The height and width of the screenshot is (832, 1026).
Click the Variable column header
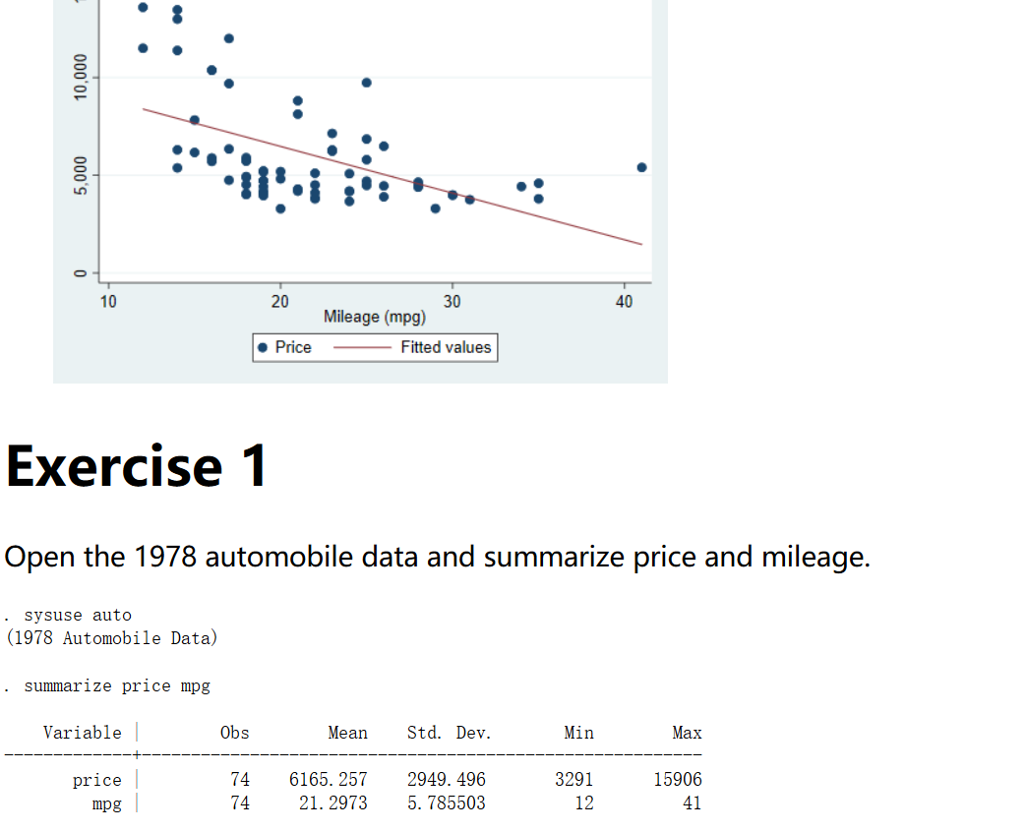pyautogui.click(x=83, y=733)
